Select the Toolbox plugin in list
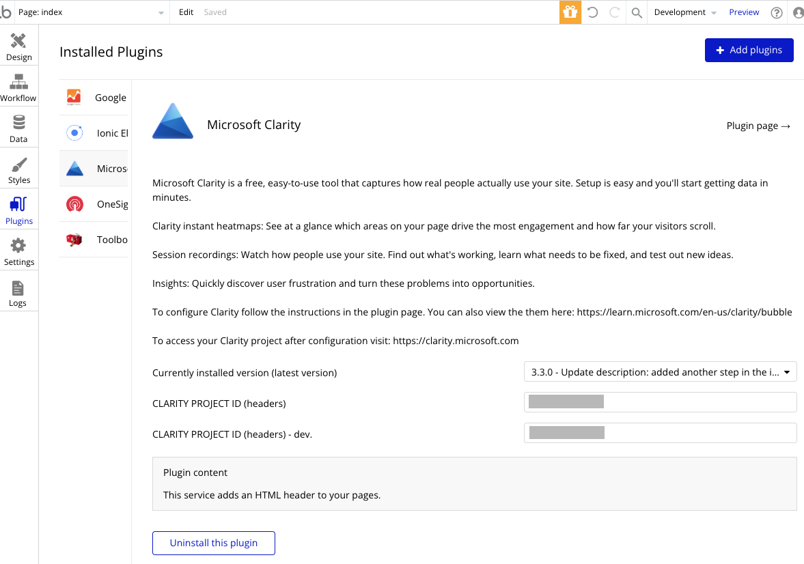The image size is (804, 564). 94,240
